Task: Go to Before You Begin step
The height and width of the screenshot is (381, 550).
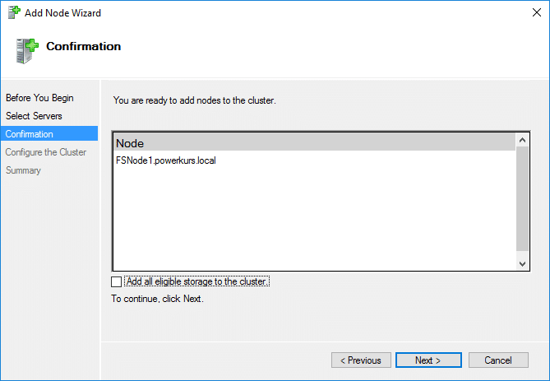Action: pyautogui.click(x=39, y=98)
